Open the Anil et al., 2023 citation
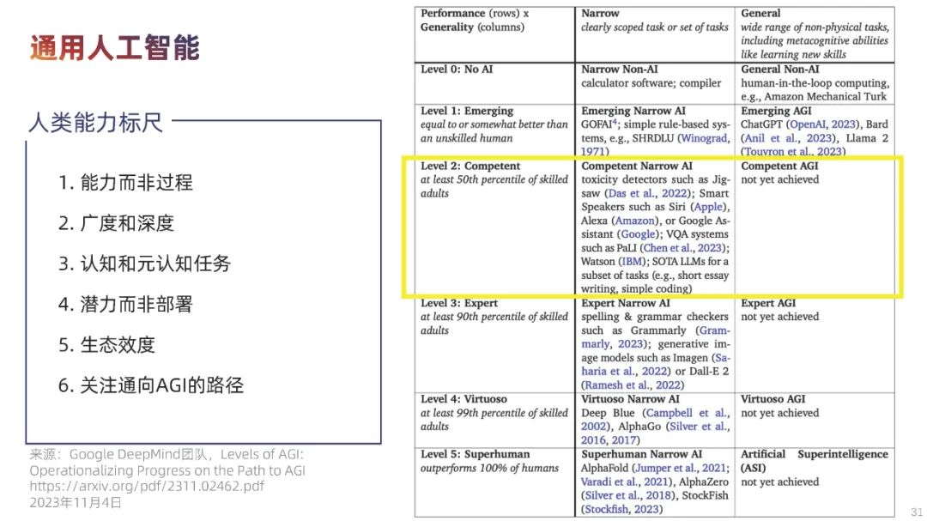The height and width of the screenshot is (521, 927). coord(788,138)
